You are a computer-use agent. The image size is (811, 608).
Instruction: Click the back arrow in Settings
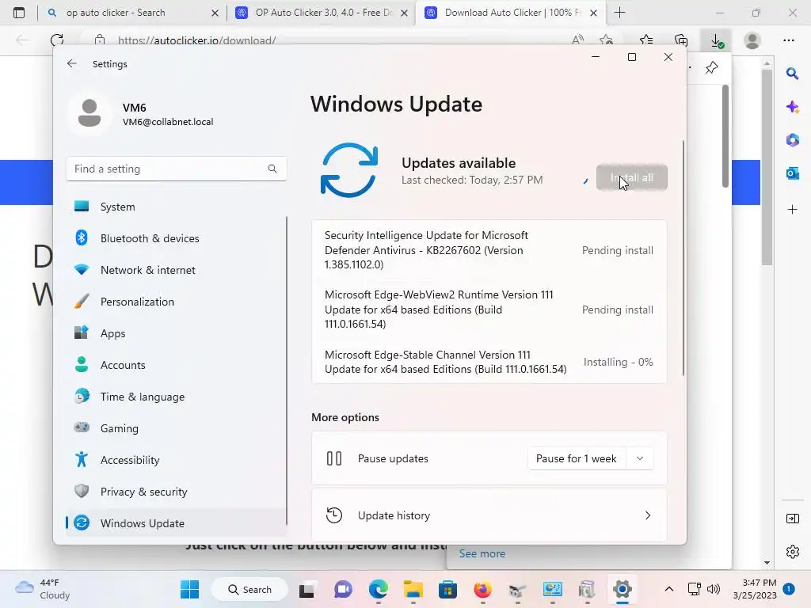click(72, 63)
